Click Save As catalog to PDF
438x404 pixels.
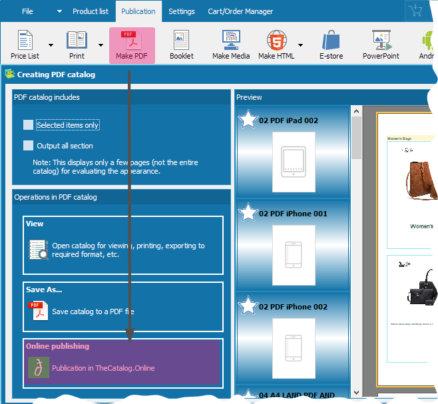click(123, 306)
